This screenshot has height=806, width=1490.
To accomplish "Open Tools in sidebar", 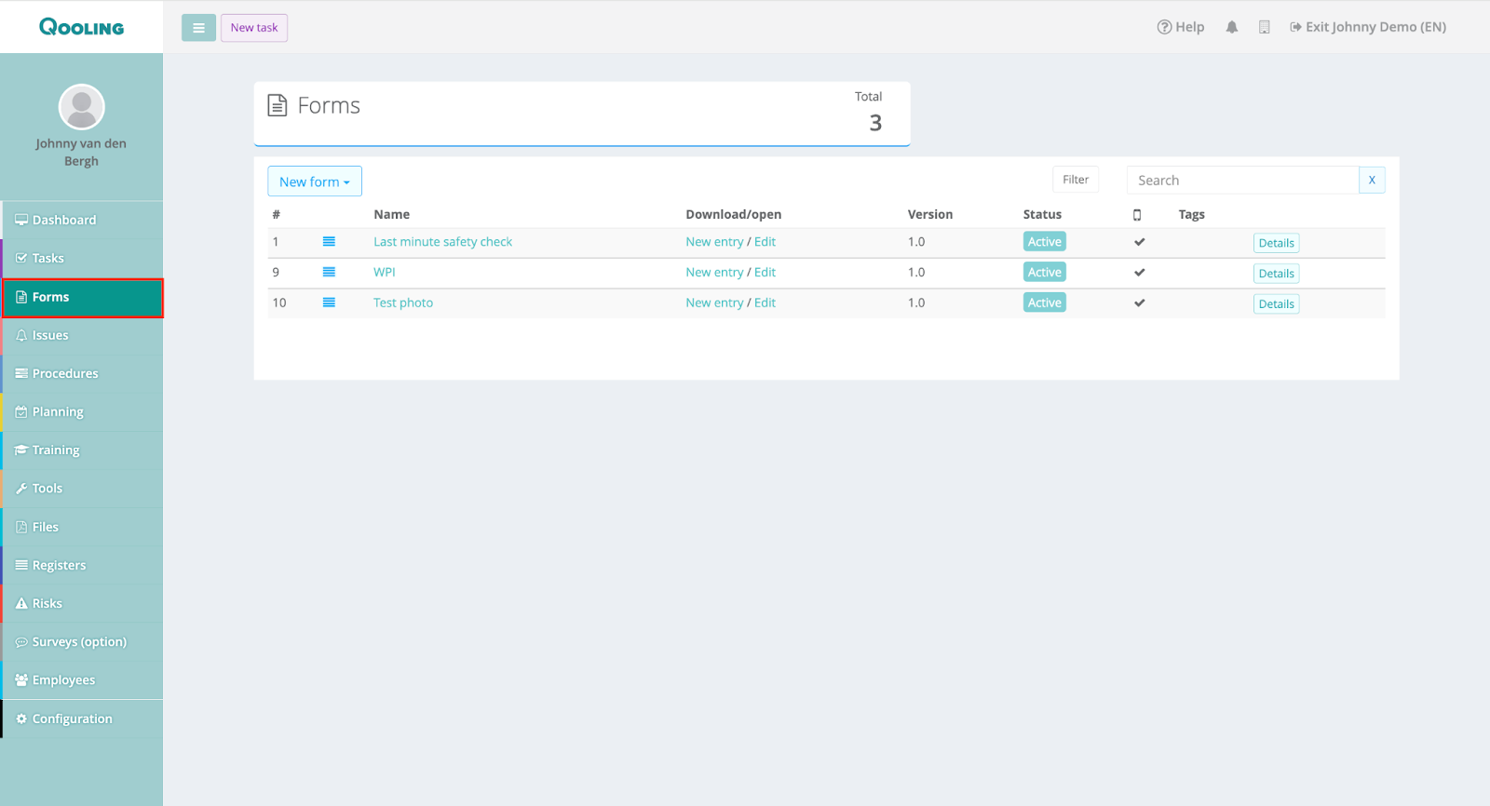I will 82,488.
